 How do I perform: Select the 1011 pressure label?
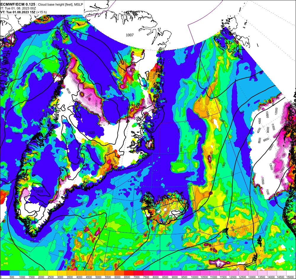pyautogui.click(x=179, y=161)
